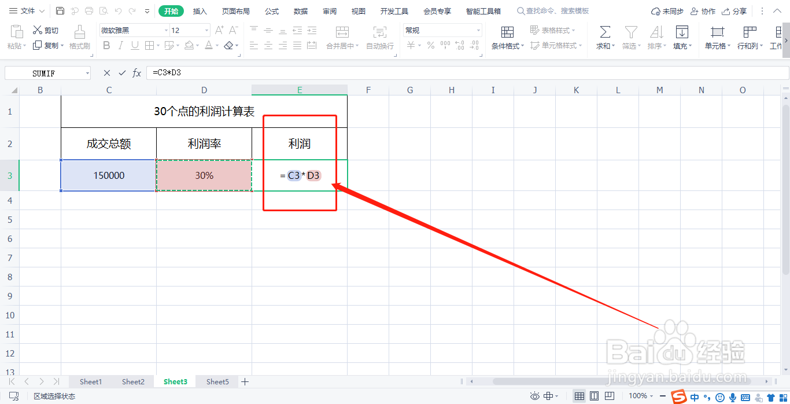This screenshot has height=404, width=790.
Task: Confirm formula with the checkmark button
Action: point(121,72)
